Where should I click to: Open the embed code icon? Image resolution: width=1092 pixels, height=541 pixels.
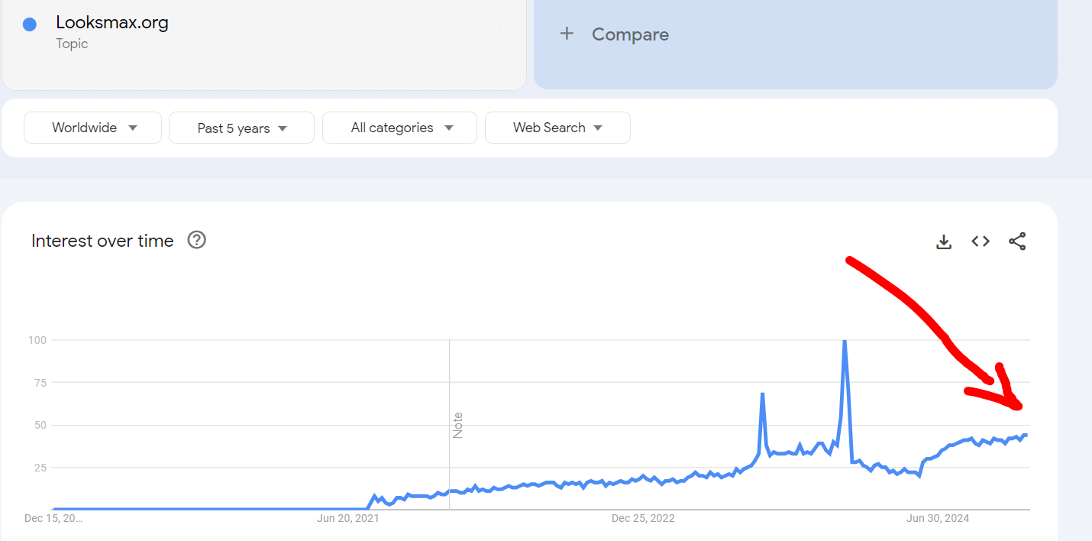tap(981, 241)
